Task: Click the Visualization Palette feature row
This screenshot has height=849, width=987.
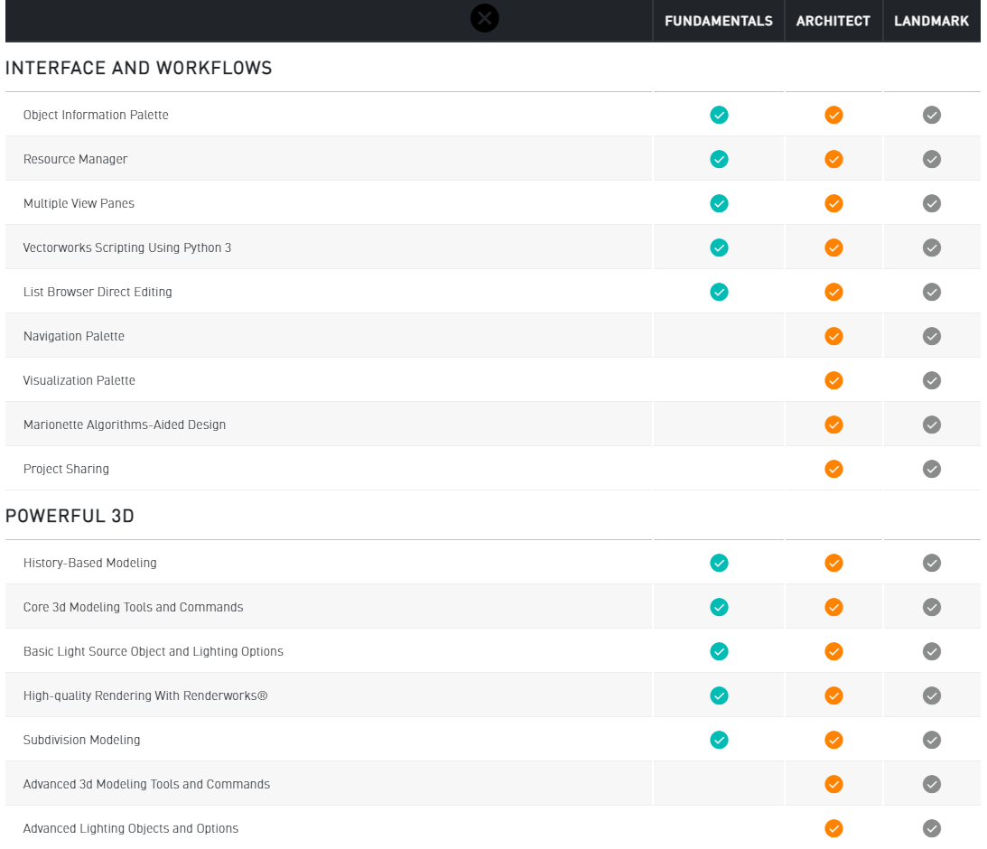Action: point(79,380)
